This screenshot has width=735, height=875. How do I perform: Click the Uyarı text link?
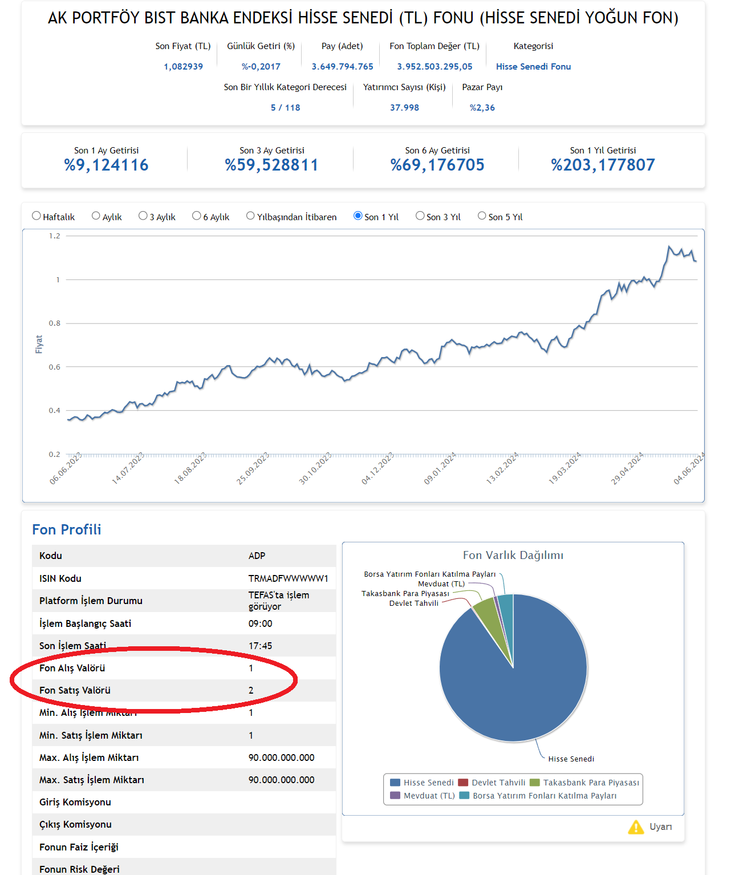661,827
